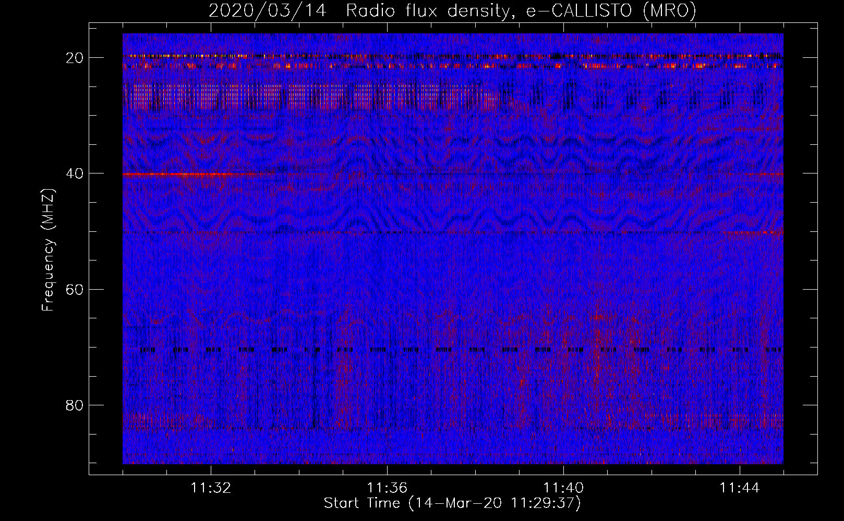The image size is (844, 521).
Task: Click the 40 frequency tick label
Action: [75, 173]
